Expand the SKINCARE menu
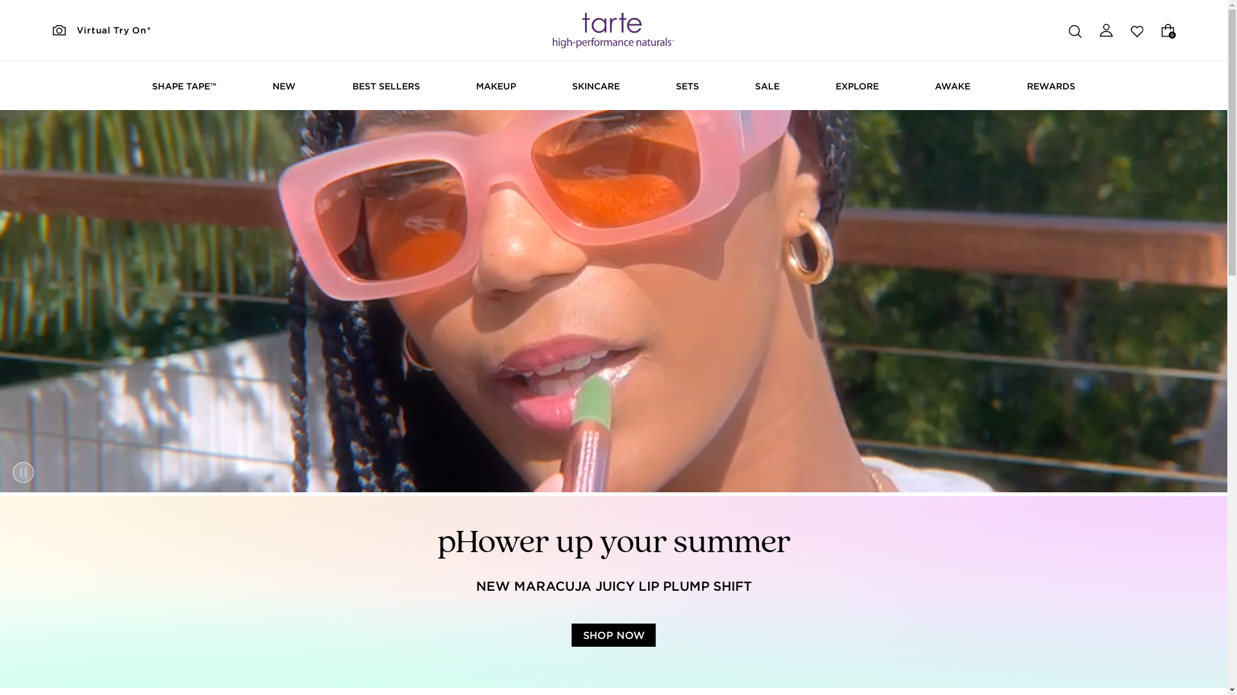The width and height of the screenshot is (1237, 695). point(595,86)
